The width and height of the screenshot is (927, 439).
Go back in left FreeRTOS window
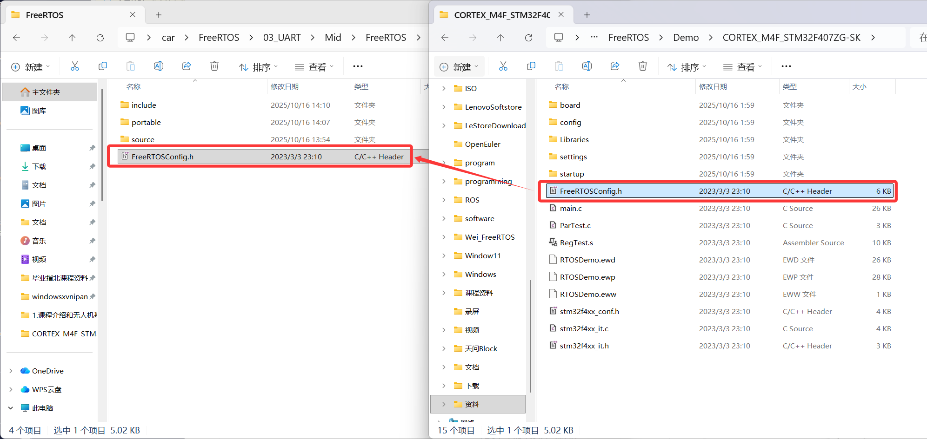pos(17,38)
